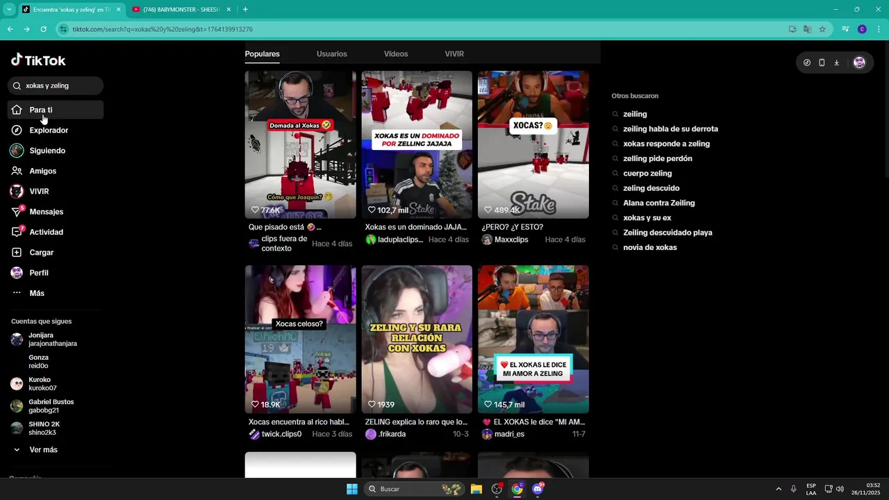Open Chrome translate page icon
Screen dimensions: 889x500
807,29
